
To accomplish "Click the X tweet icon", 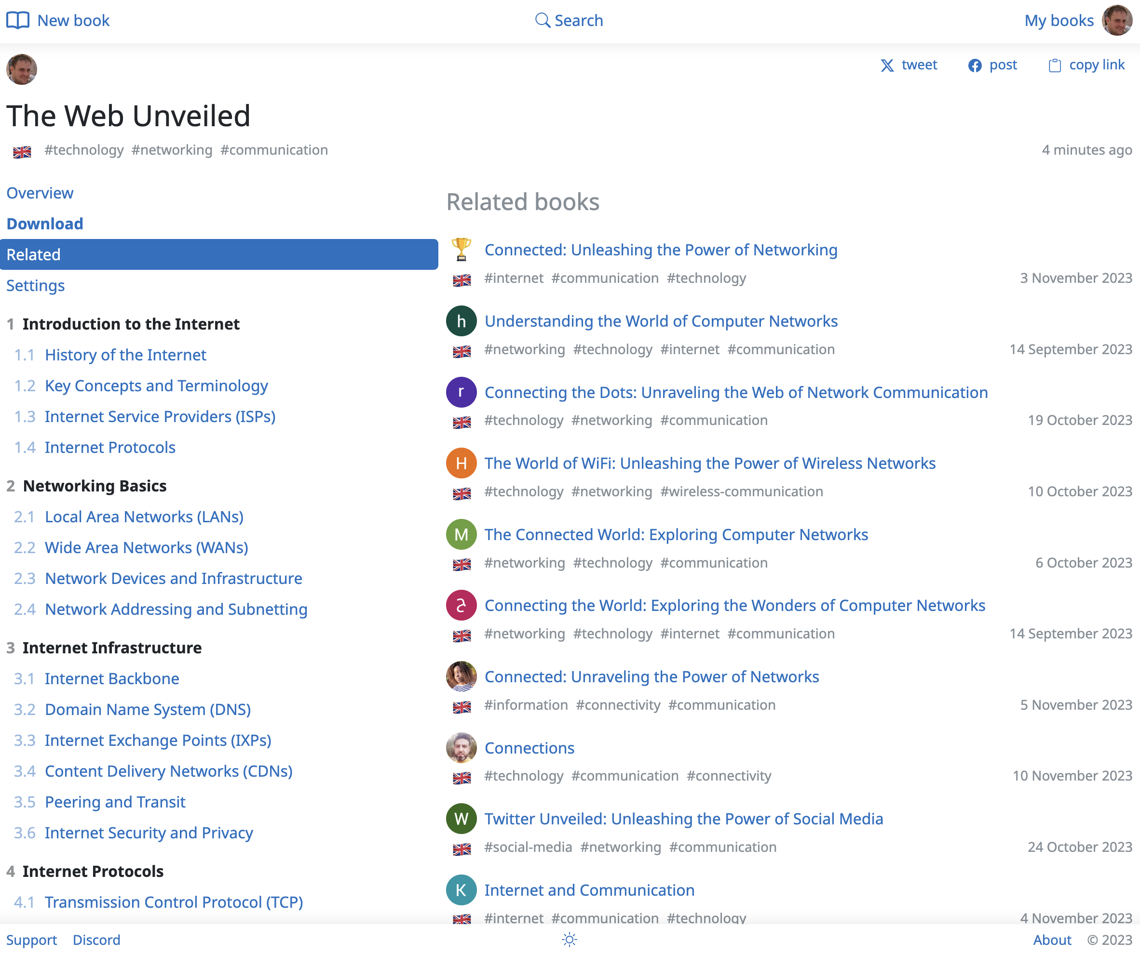I will tap(886, 66).
